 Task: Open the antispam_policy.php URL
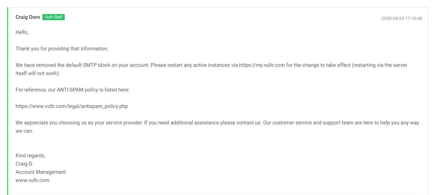[72, 106]
